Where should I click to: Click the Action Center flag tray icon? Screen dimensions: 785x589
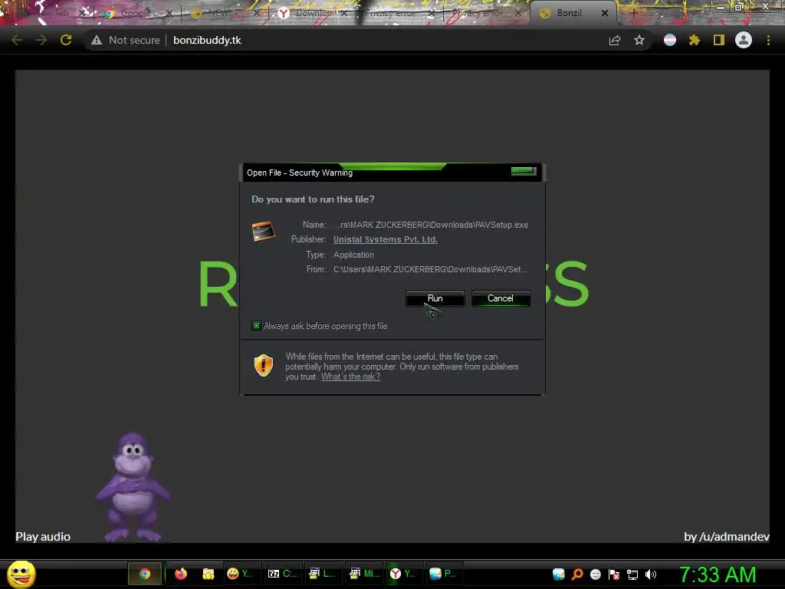(x=614, y=574)
